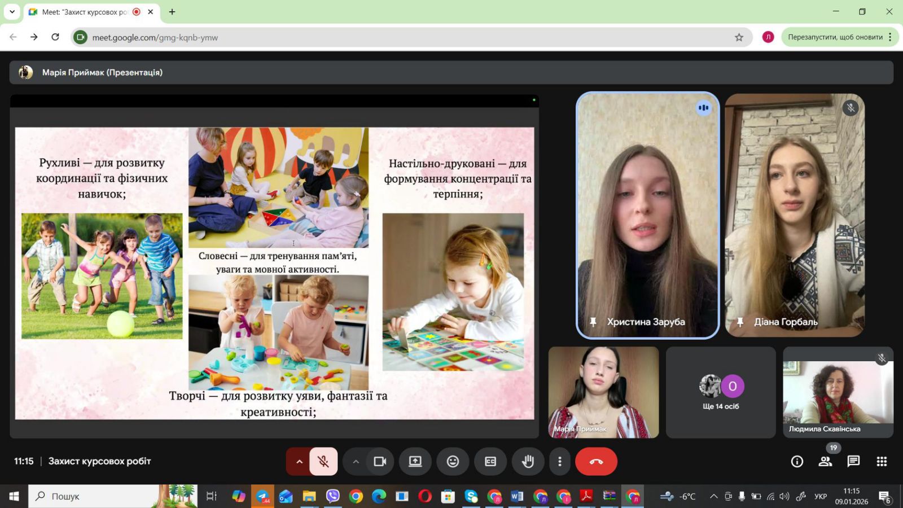Toggle the muted microphone button
Viewport: 903px width, 508px height.
pyautogui.click(x=323, y=462)
